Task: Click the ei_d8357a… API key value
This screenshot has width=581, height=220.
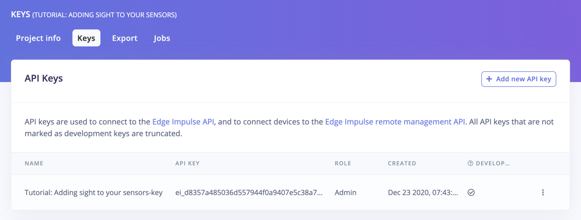Action: (249, 192)
